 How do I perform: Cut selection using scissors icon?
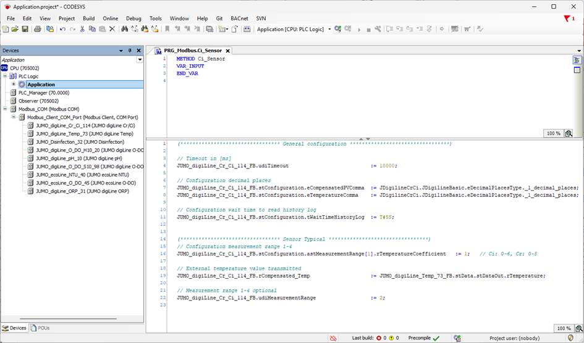coord(82,29)
